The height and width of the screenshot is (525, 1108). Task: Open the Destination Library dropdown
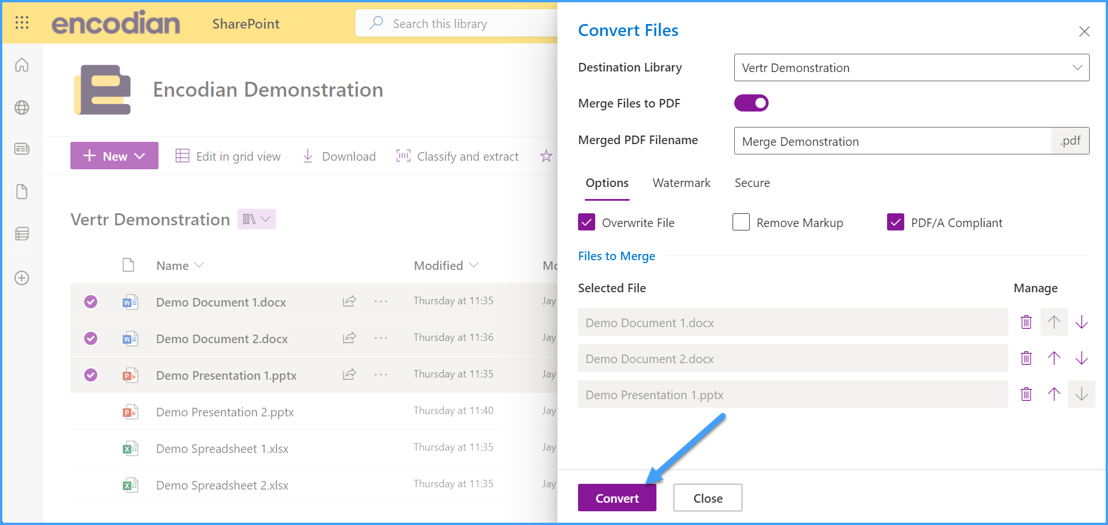pyautogui.click(x=912, y=67)
